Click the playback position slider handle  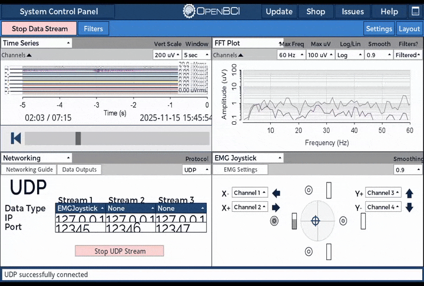coord(78,138)
